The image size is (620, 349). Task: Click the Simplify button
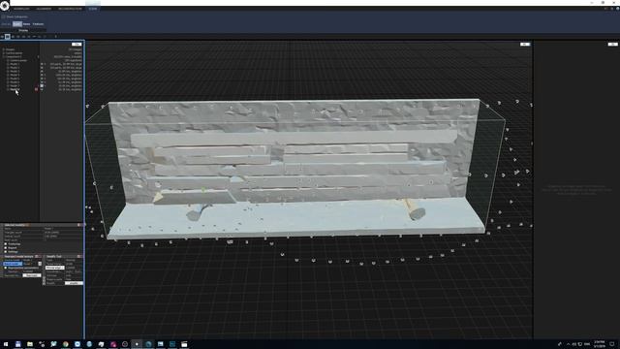[74, 283]
